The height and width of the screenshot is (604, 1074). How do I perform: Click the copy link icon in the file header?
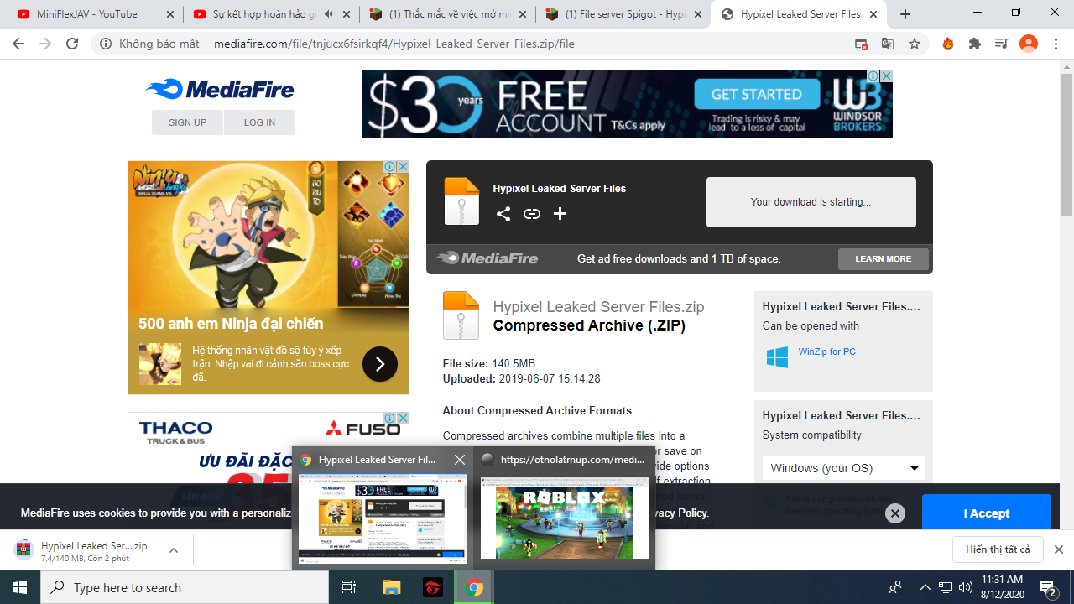click(x=532, y=214)
